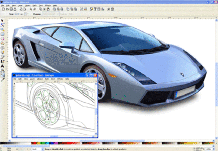Toggle radial gradient for New
This screenshot has width=218, height=151.
pyautogui.click(x=18, y=14)
